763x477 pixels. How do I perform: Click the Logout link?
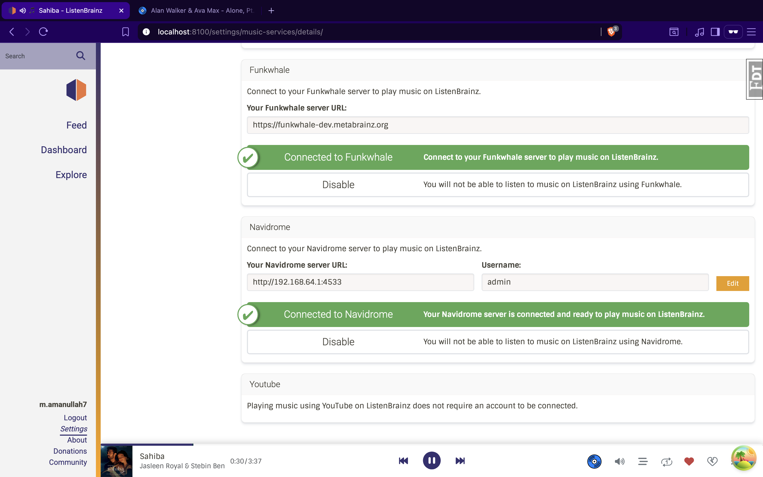[75, 418]
